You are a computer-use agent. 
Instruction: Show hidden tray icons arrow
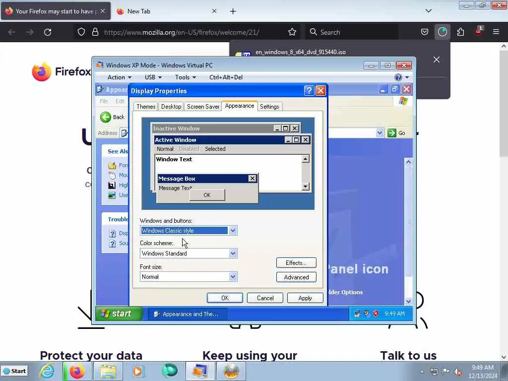(x=422, y=372)
